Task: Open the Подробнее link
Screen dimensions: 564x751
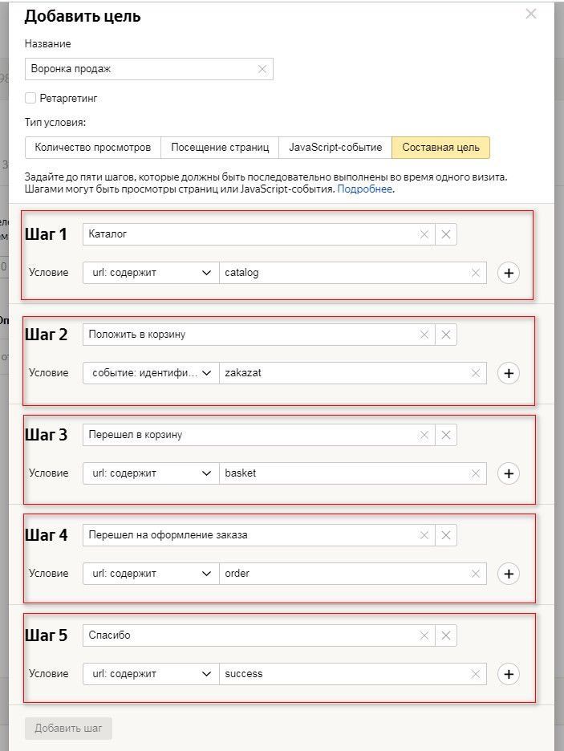Action: [365, 189]
